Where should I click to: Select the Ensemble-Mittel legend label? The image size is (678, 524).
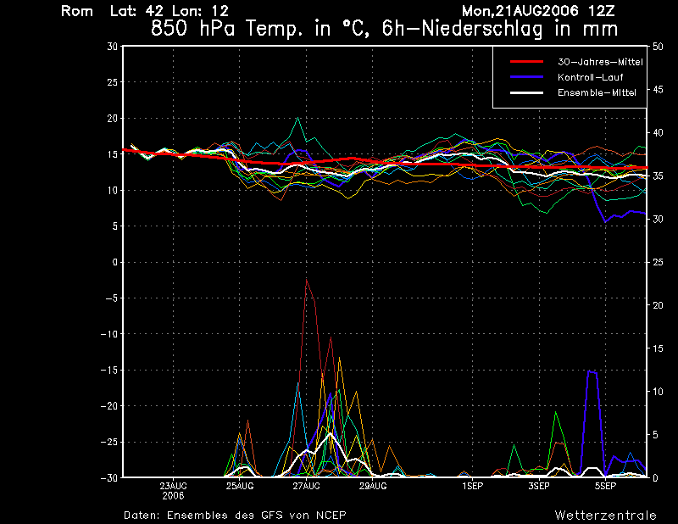pos(597,92)
